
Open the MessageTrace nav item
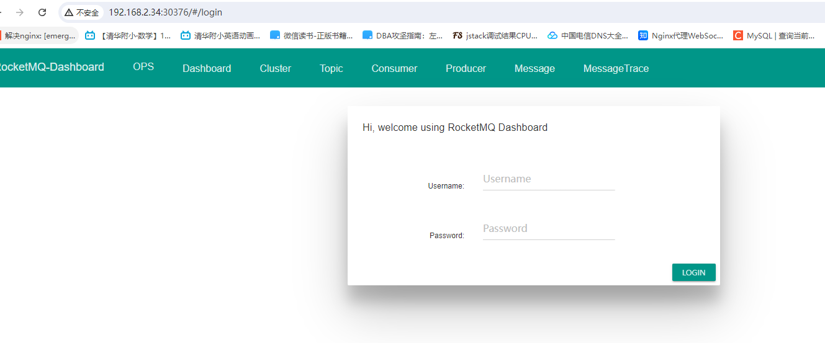click(x=616, y=69)
